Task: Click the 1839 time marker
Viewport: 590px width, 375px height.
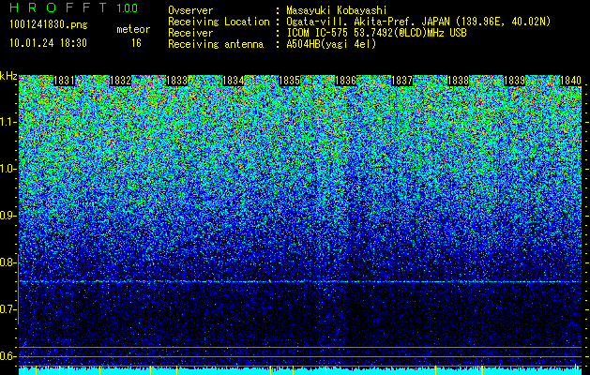Action: click(514, 81)
